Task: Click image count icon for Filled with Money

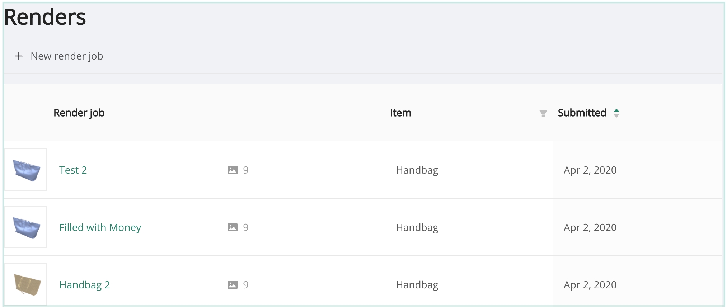Action: [233, 227]
